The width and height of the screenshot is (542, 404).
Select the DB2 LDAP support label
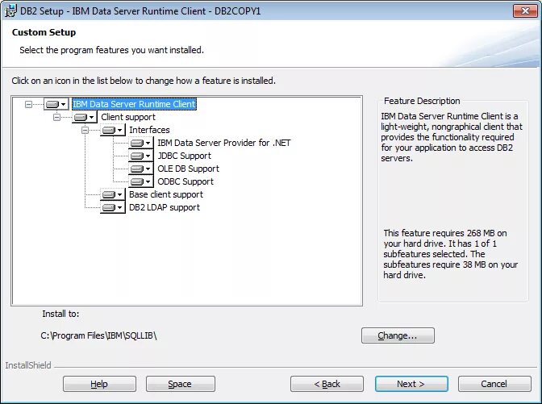point(165,207)
